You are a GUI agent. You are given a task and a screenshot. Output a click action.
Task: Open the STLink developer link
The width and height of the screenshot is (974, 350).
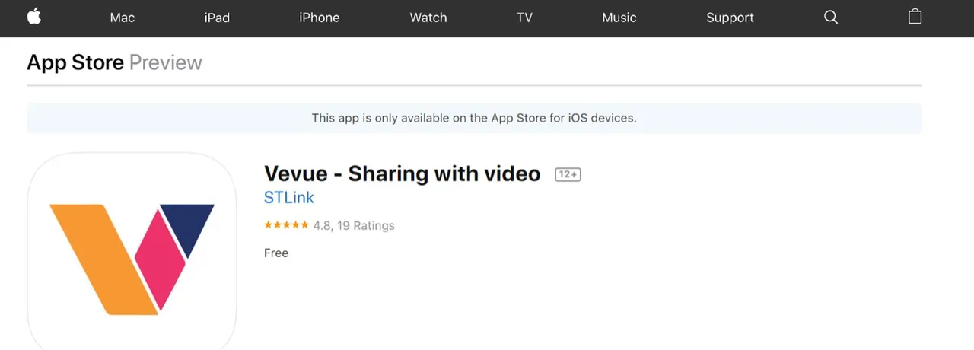[x=289, y=198]
